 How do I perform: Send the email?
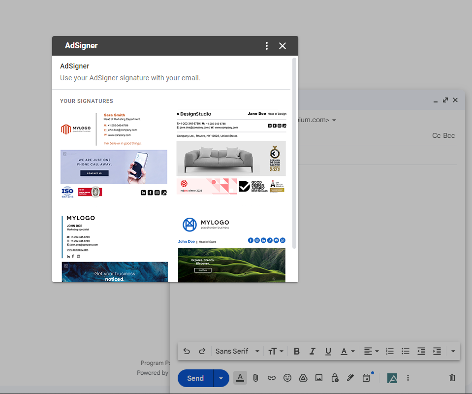tap(195, 378)
